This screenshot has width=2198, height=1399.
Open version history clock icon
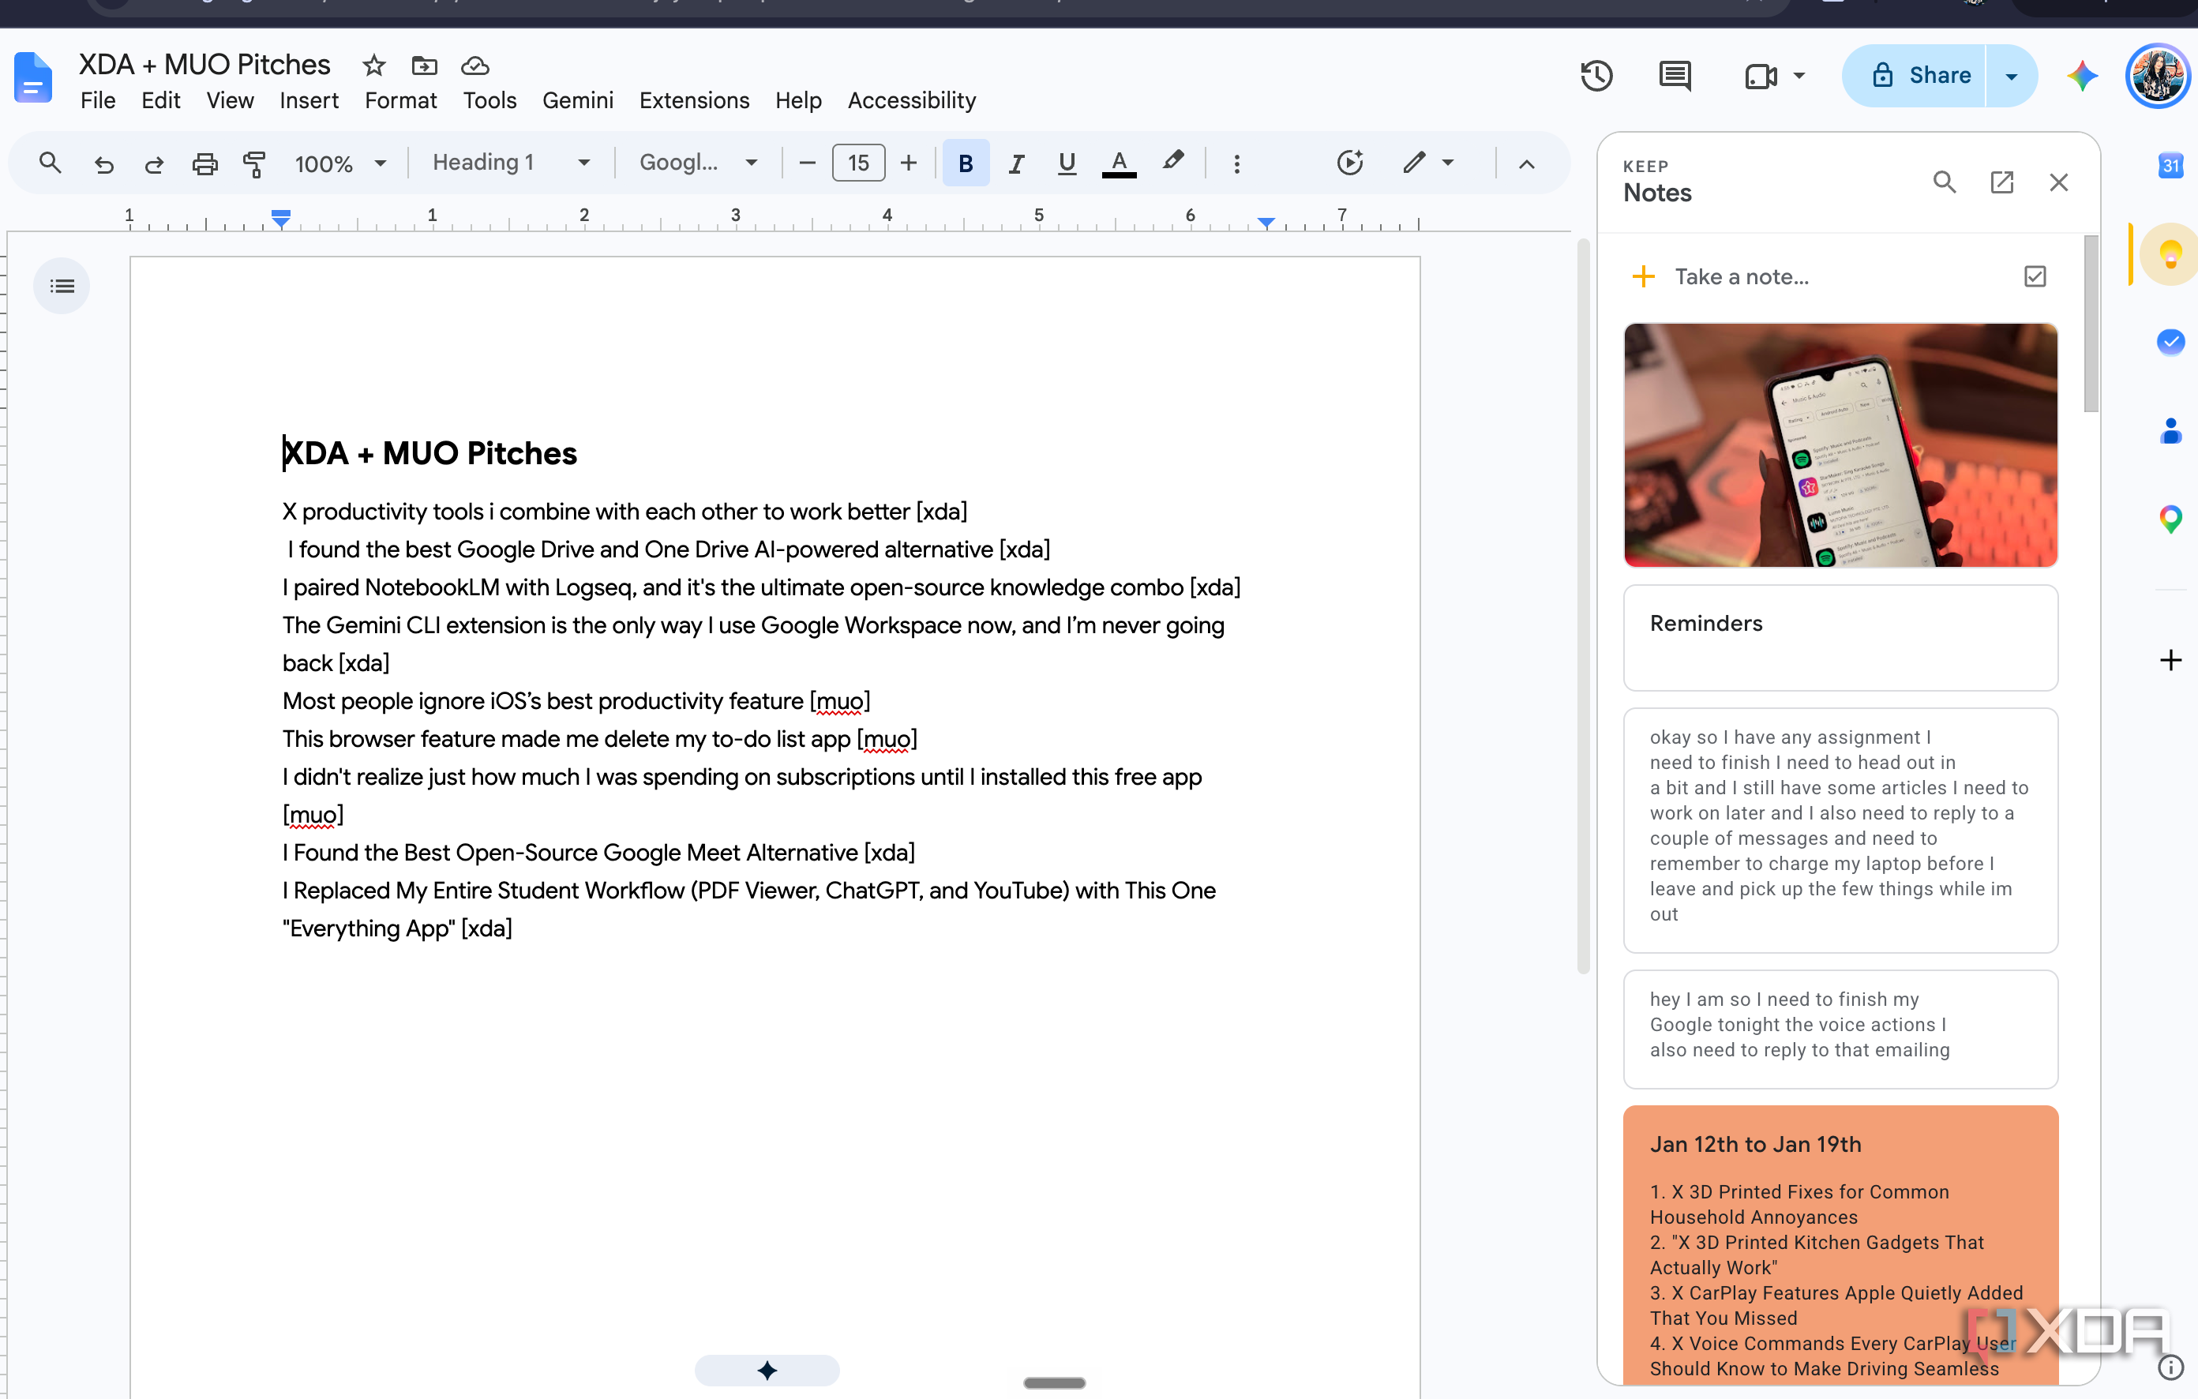click(1596, 76)
